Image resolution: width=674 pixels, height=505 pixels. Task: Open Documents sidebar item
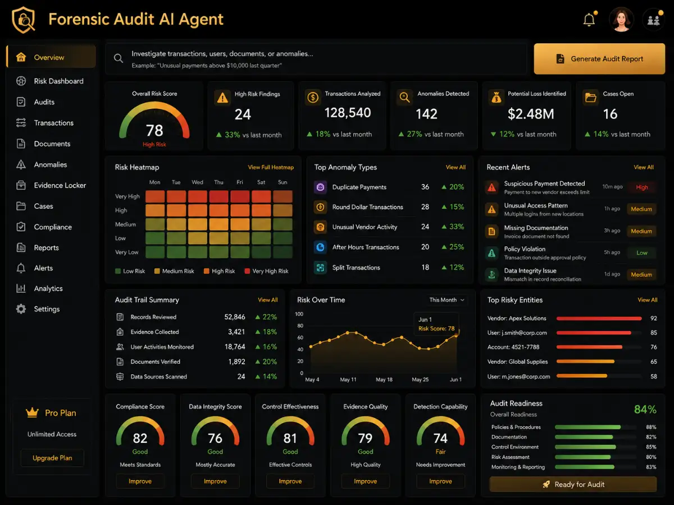click(51, 144)
